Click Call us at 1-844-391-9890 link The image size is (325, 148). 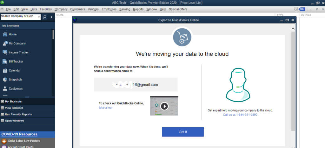click(240, 115)
